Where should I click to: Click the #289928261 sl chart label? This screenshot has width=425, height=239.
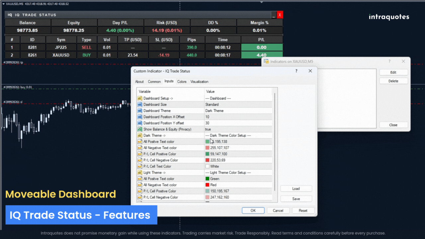13,102
